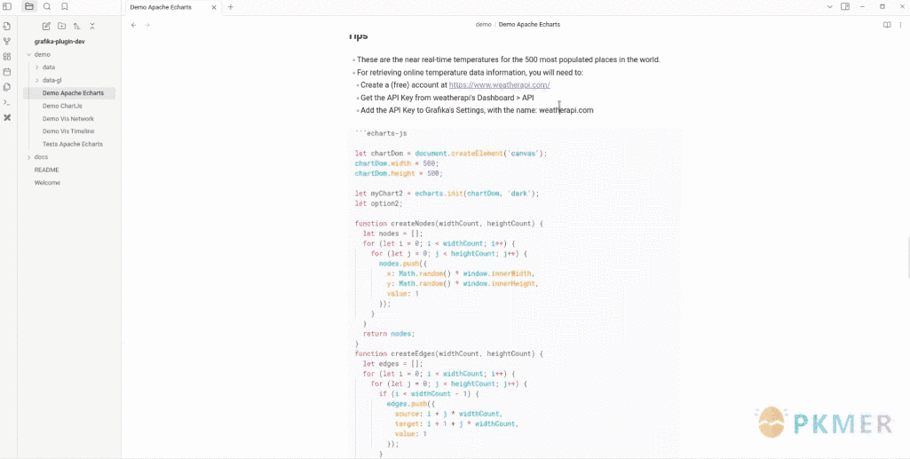Open Demo Vis Network note

(68, 118)
